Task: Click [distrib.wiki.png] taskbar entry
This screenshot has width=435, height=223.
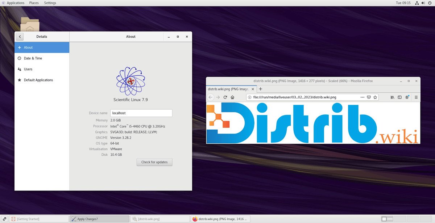Action: [x=159, y=219]
